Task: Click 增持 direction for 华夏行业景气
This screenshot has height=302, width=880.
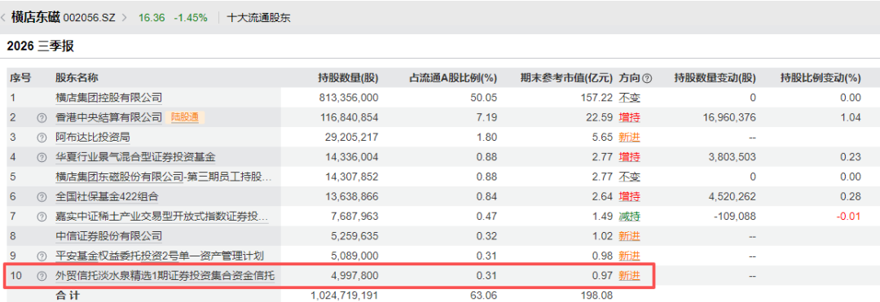Action: 629,157
